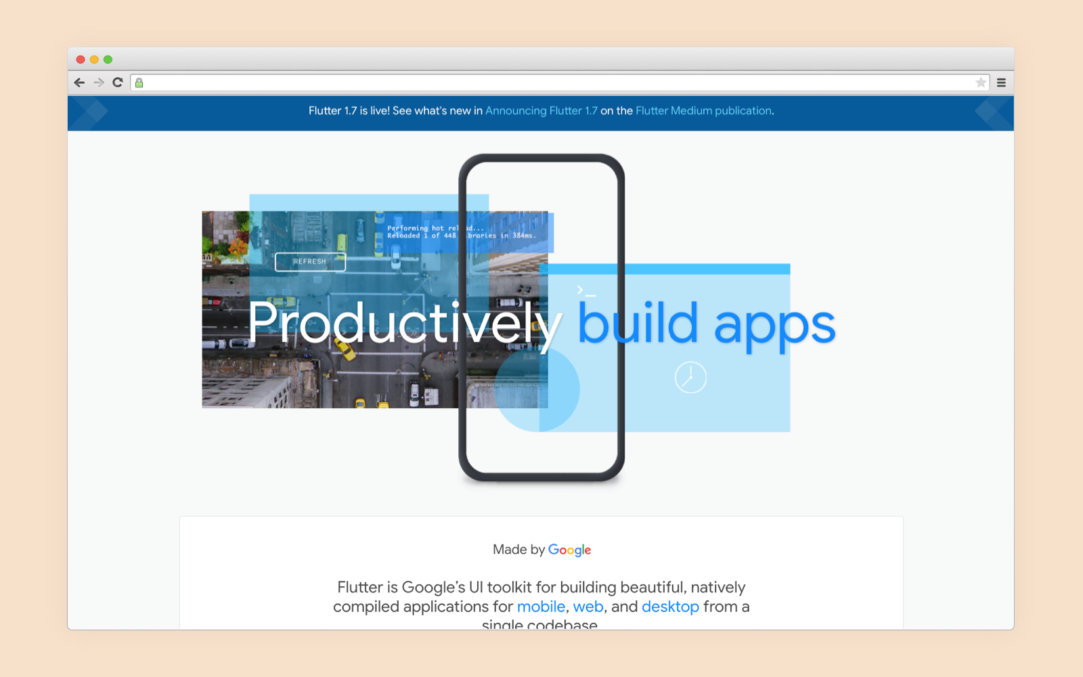Click the 'Performing hot reload' console text
This screenshot has width=1083, height=677.
tap(436, 228)
